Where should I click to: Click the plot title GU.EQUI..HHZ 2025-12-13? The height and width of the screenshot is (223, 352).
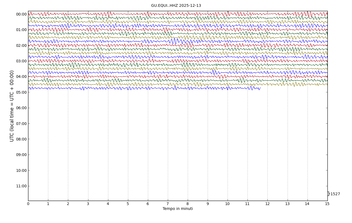(176, 6)
